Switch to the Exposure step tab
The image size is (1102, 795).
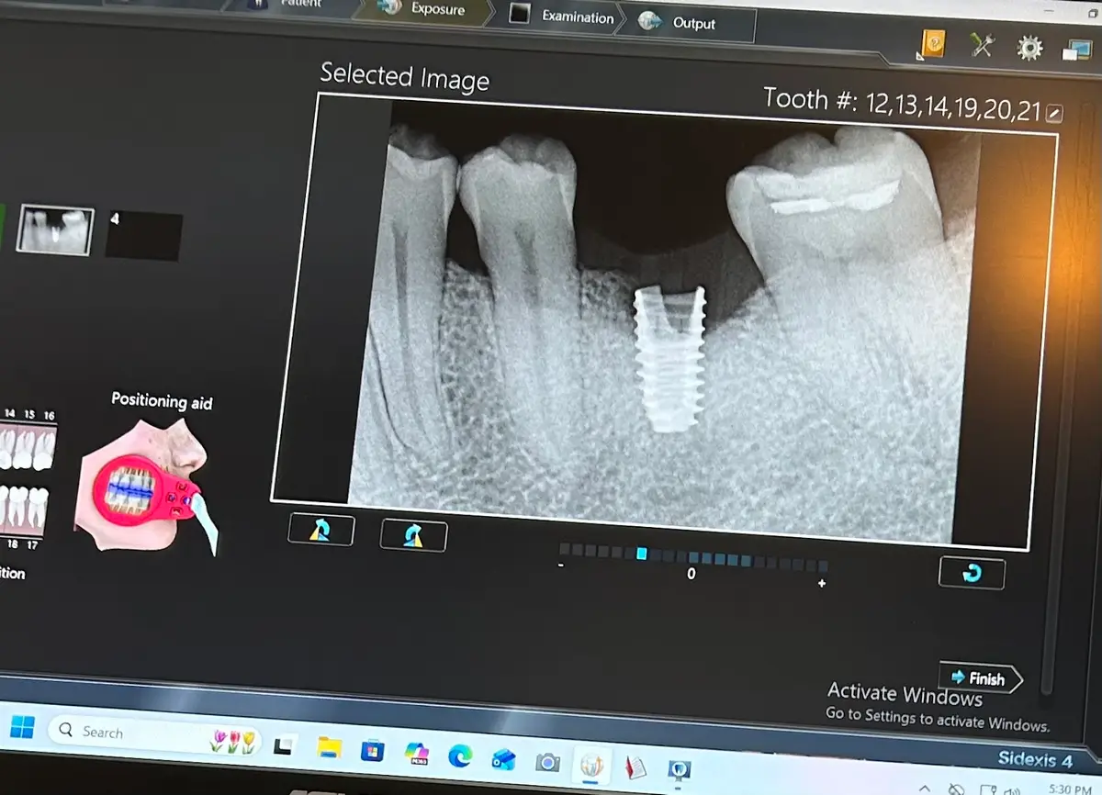tap(424, 9)
